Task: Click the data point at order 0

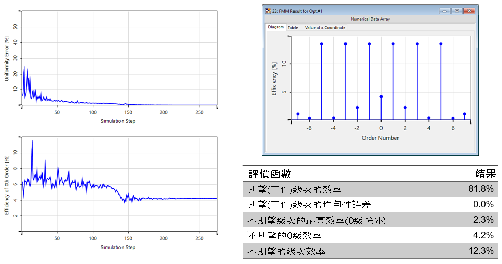Action: click(x=381, y=97)
